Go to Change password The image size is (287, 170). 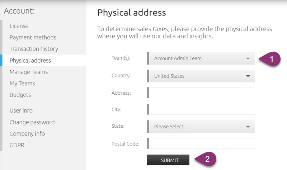coord(32,122)
